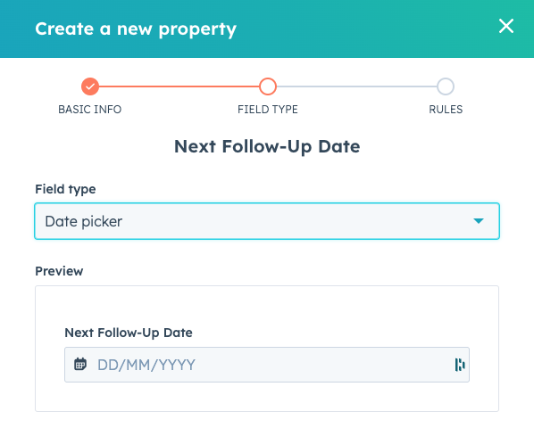Click the orange progress line between steps
This screenshot has height=436, width=534.
[179, 86]
